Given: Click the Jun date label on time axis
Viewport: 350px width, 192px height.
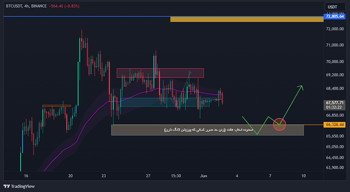Looking at the screenshot, I should (x=203, y=176).
